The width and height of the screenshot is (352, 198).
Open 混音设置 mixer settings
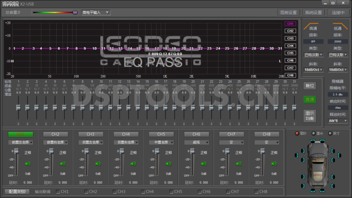click(x=289, y=13)
